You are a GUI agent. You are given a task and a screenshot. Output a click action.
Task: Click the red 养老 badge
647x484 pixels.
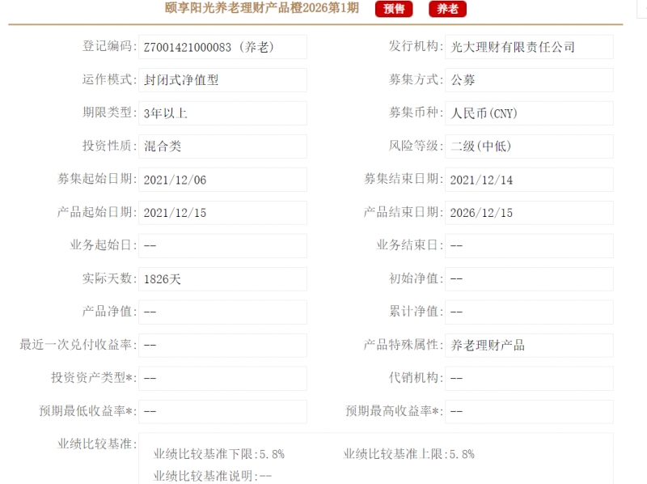pos(448,9)
